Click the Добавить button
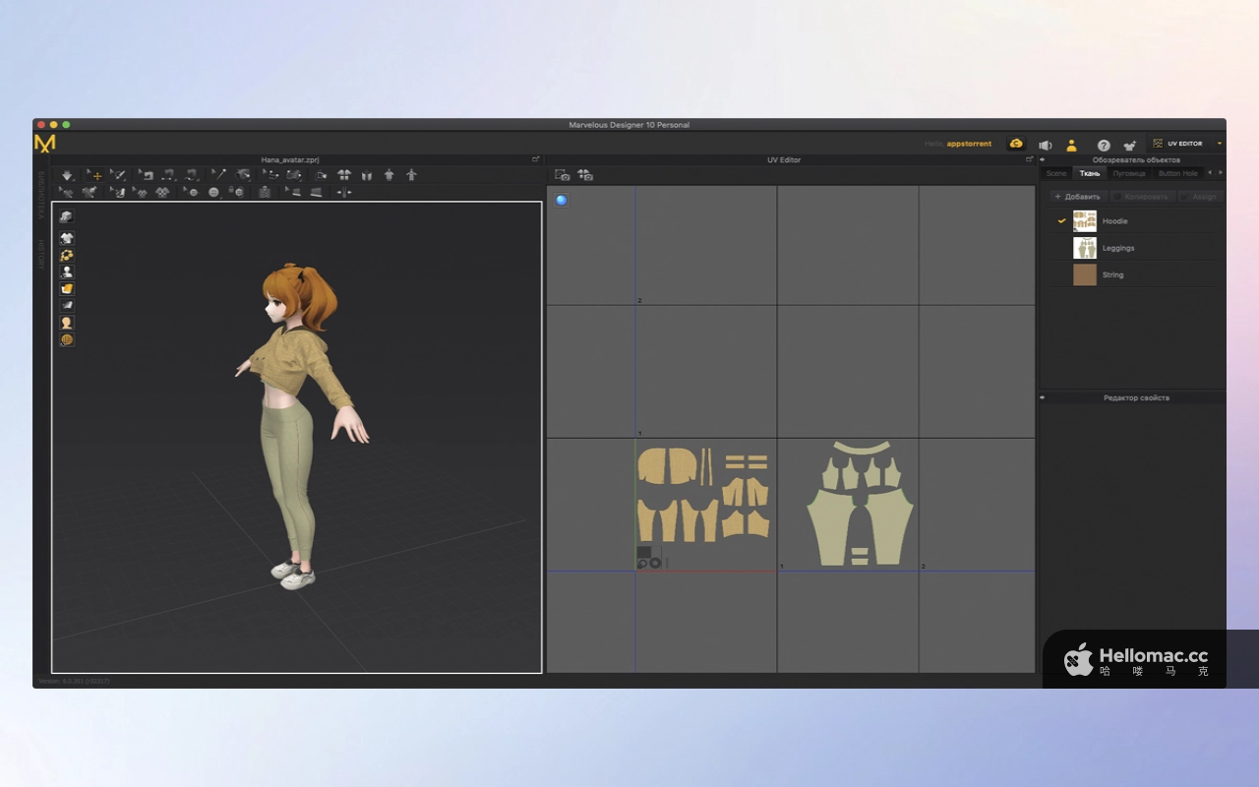This screenshot has width=1259, height=787. [1078, 197]
